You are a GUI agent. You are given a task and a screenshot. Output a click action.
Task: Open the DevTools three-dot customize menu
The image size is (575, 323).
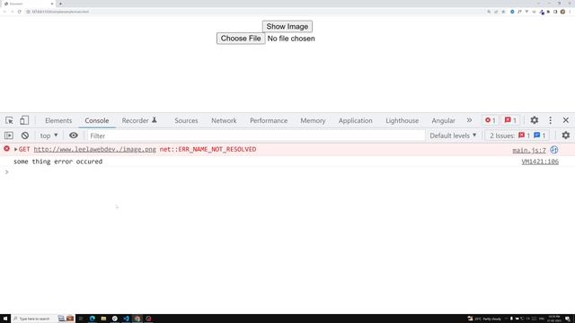click(x=551, y=120)
